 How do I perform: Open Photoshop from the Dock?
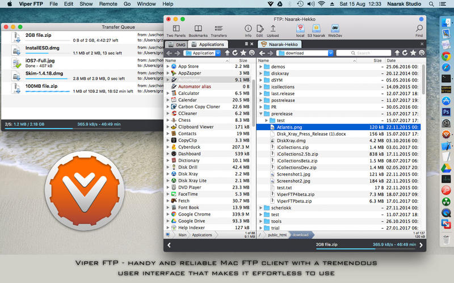(446, 112)
